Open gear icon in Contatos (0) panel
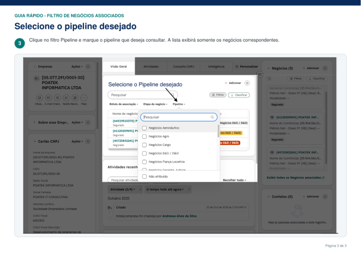 325,197
